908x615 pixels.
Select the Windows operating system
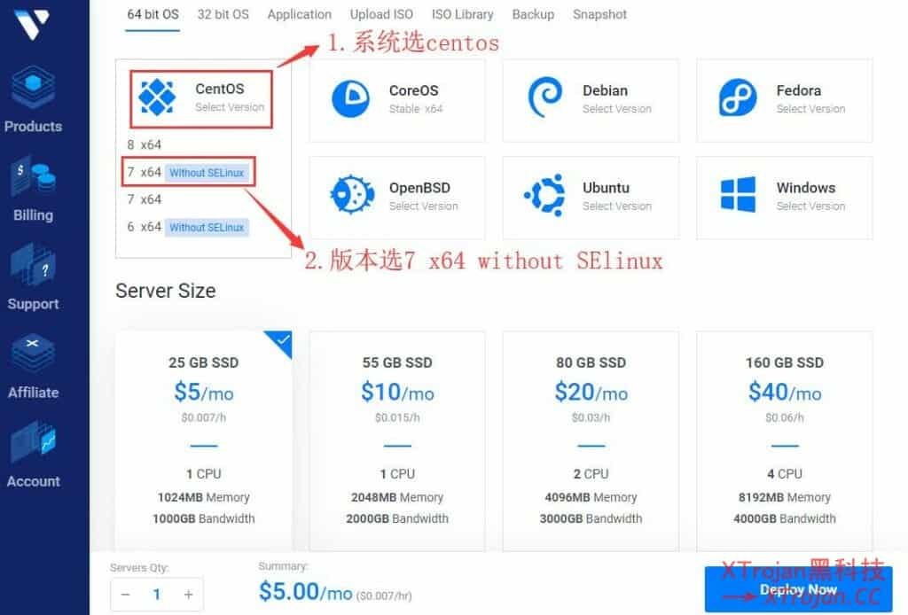[784, 197]
